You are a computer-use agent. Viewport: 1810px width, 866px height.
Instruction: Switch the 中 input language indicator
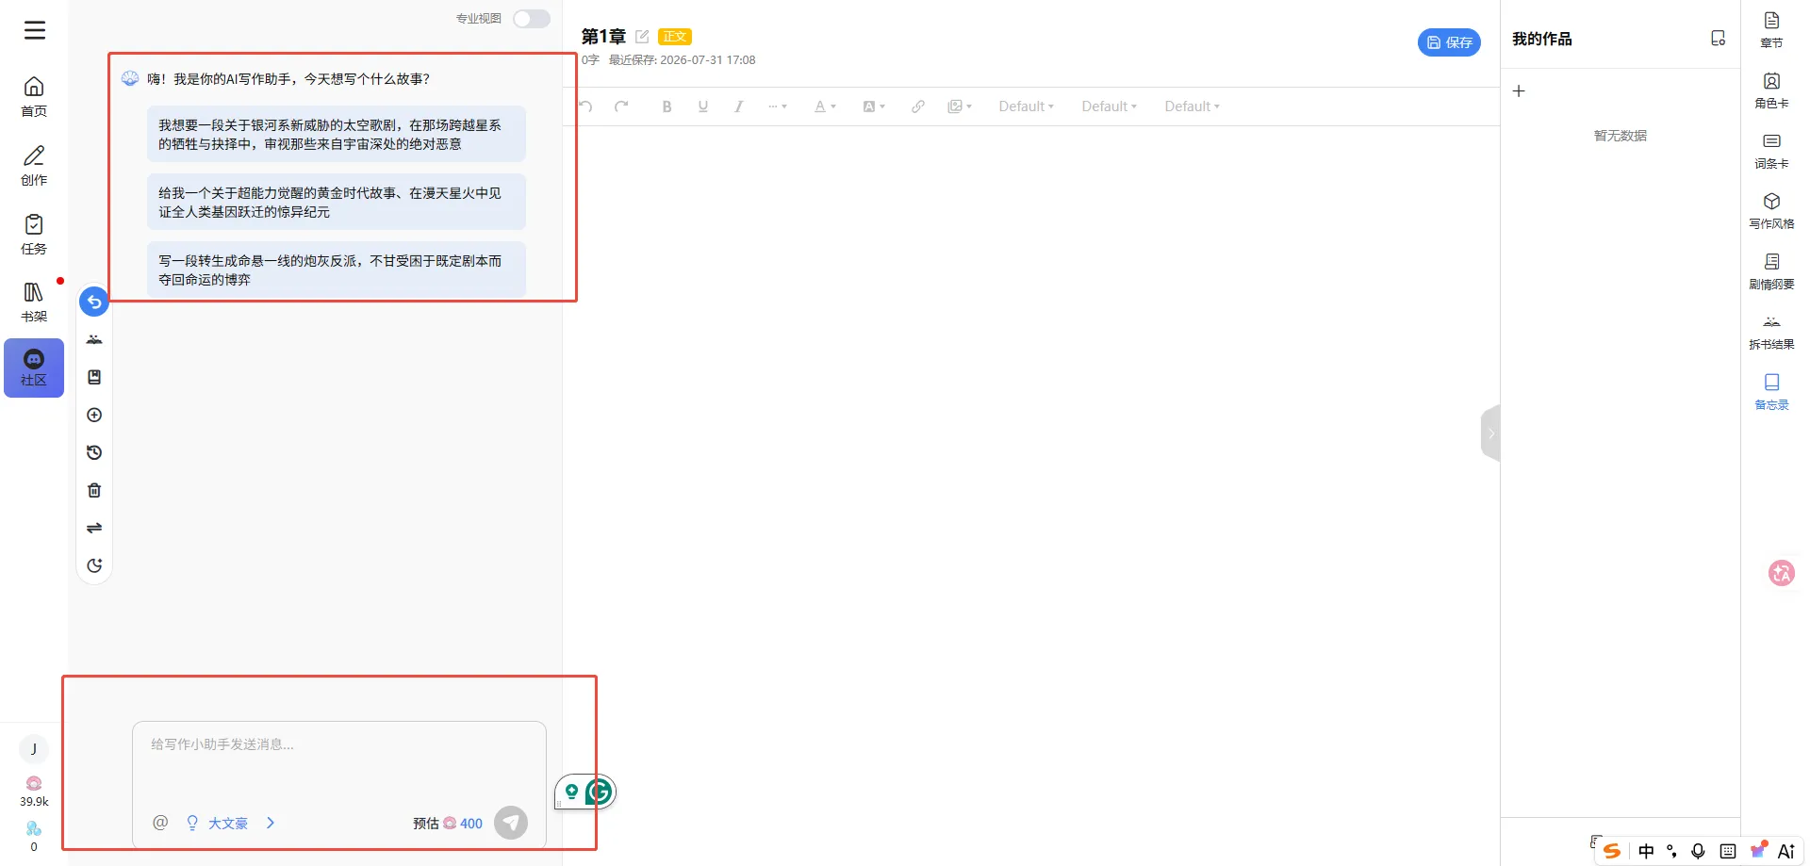[1646, 851]
